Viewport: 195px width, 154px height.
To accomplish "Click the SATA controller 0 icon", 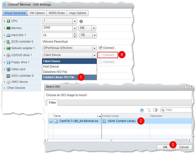I will click(8, 76).
